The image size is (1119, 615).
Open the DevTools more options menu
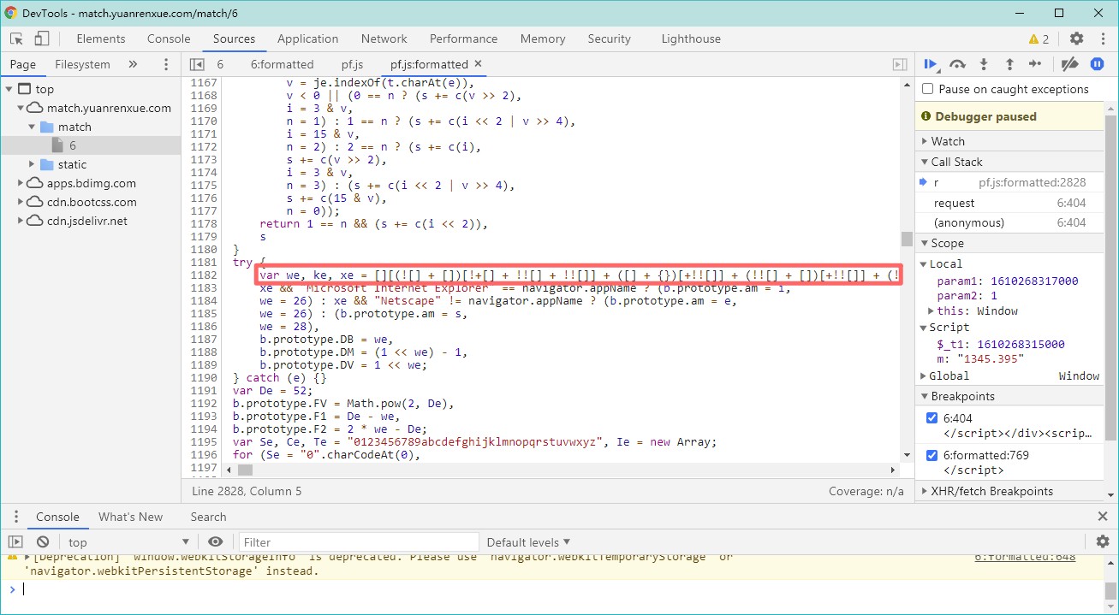tap(1102, 38)
